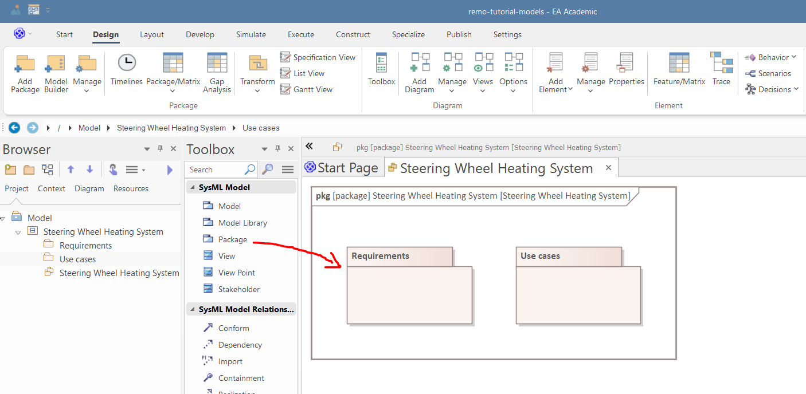Select the Package item in the Toolbox
The height and width of the screenshot is (394, 806).
tap(232, 239)
